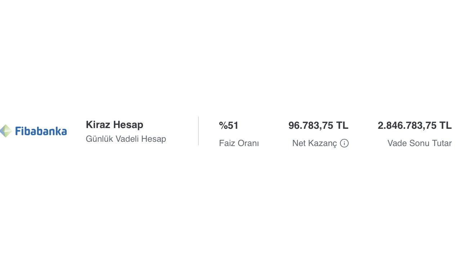Screen dimensions: 461x259
Task: Click the word Kiraz in the title
Action: point(98,125)
